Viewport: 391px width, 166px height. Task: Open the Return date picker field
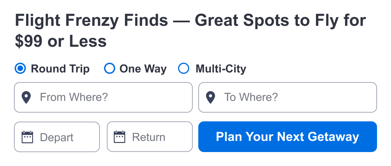(x=150, y=137)
